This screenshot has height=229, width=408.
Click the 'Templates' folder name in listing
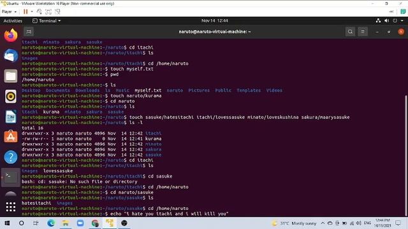pos(249,90)
